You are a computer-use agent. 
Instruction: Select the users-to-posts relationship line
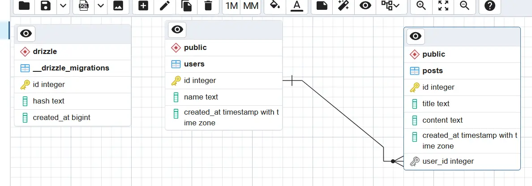[x=343, y=114]
